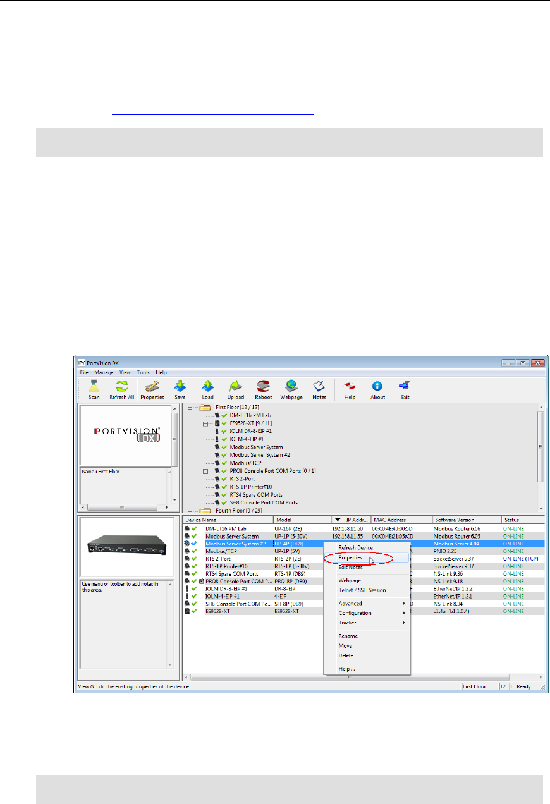Select SH8 Console Port COM Ports in tree
Viewport: 550px width, 804px height.
click(x=264, y=503)
